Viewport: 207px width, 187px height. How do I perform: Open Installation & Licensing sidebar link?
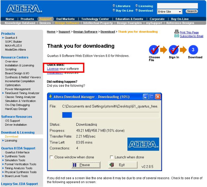tap(19, 65)
